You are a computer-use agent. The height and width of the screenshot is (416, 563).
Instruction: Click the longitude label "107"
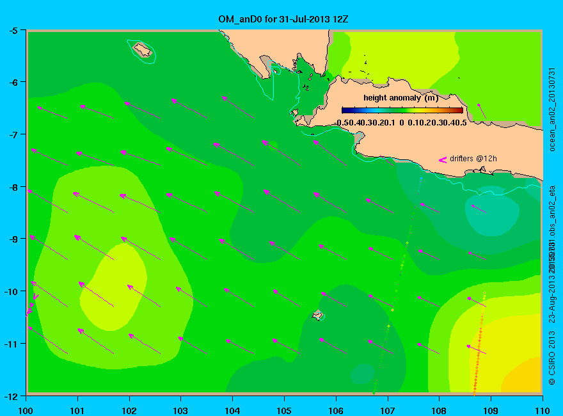point(388,411)
